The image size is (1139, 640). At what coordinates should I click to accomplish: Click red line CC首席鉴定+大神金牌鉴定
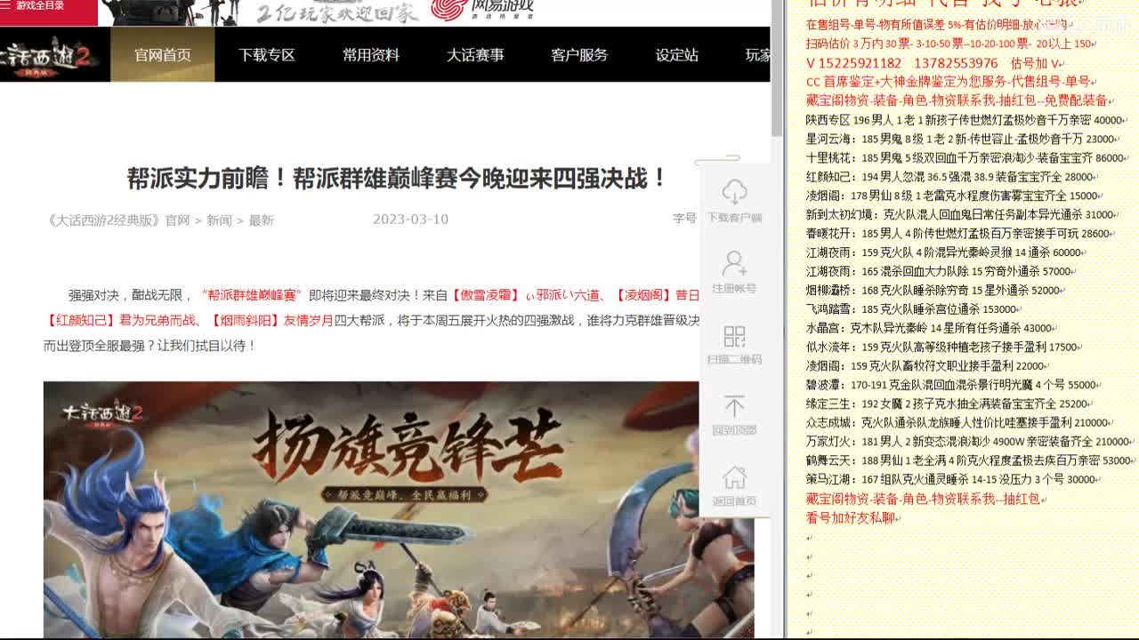click(x=949, y=82)
